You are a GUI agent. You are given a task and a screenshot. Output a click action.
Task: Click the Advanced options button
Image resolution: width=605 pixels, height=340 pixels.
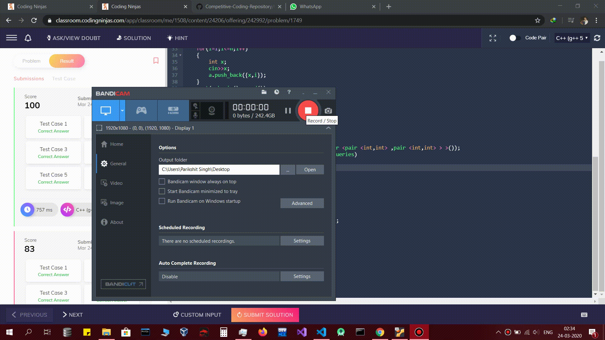302,203
